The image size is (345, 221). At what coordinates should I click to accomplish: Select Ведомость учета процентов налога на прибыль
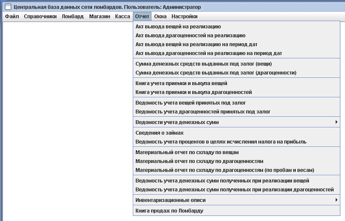(236, 142)
